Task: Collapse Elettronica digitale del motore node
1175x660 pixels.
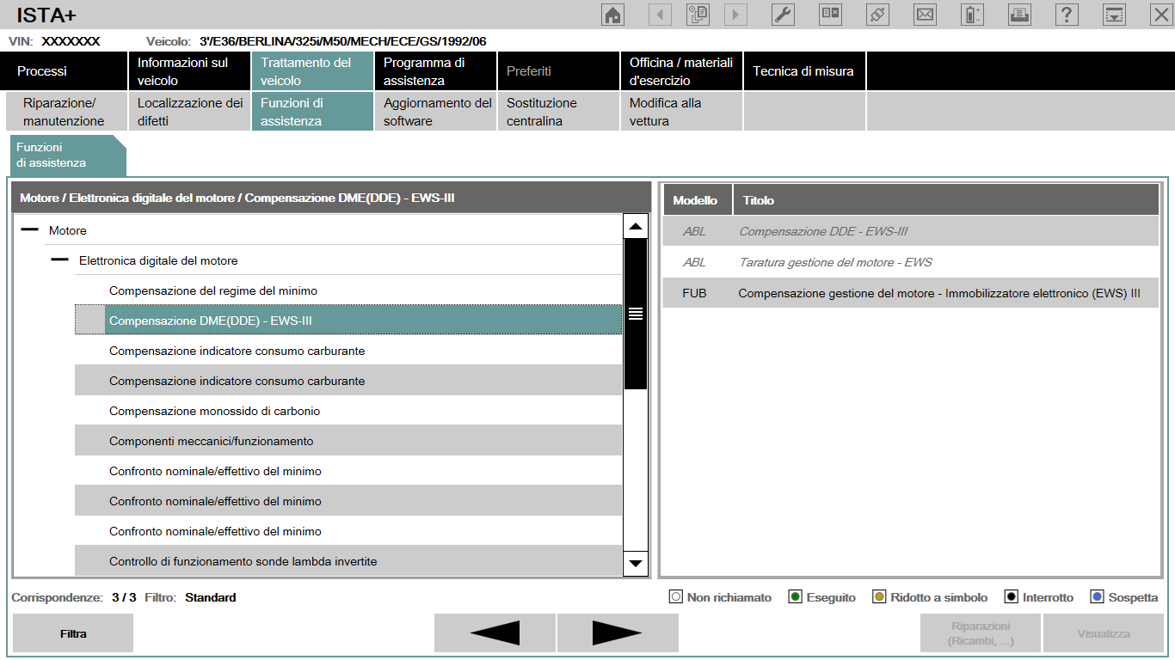Action: click(59, 260)
